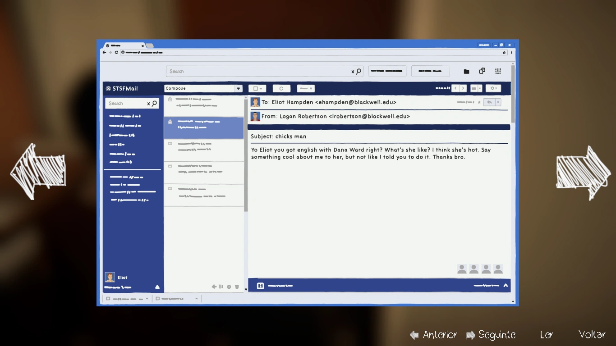Screen dimensions: 616x346
Task: Open the third message in the list
Action: [204, 150]
